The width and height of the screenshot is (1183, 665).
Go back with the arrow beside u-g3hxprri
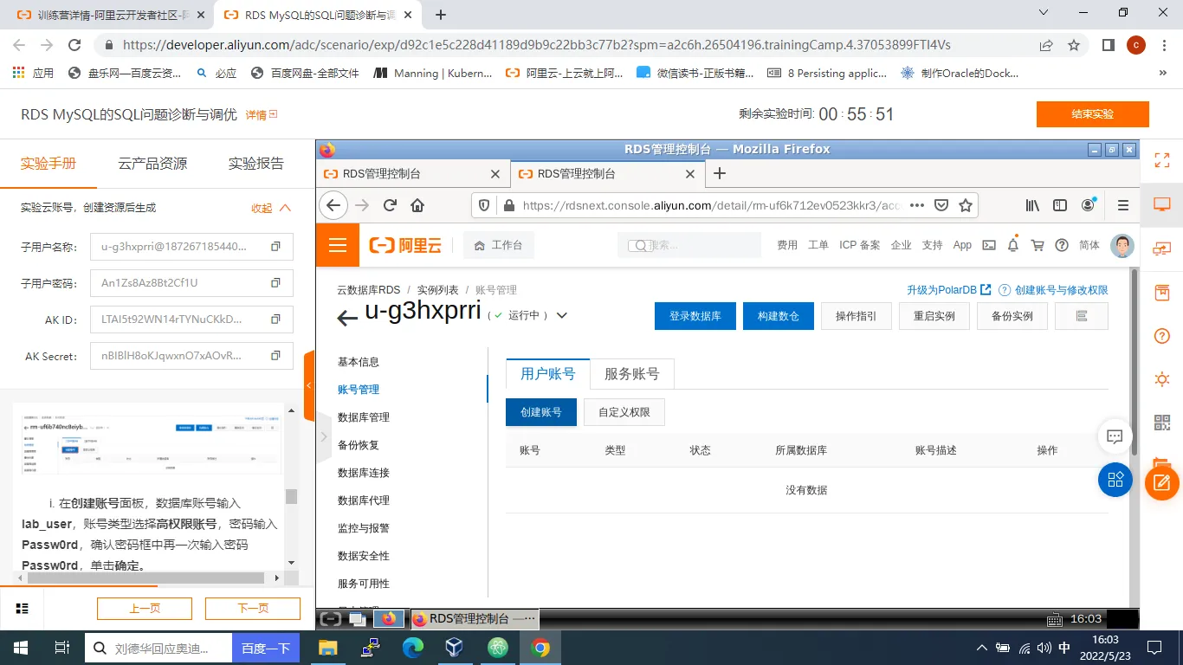click(x=347, y=318)
